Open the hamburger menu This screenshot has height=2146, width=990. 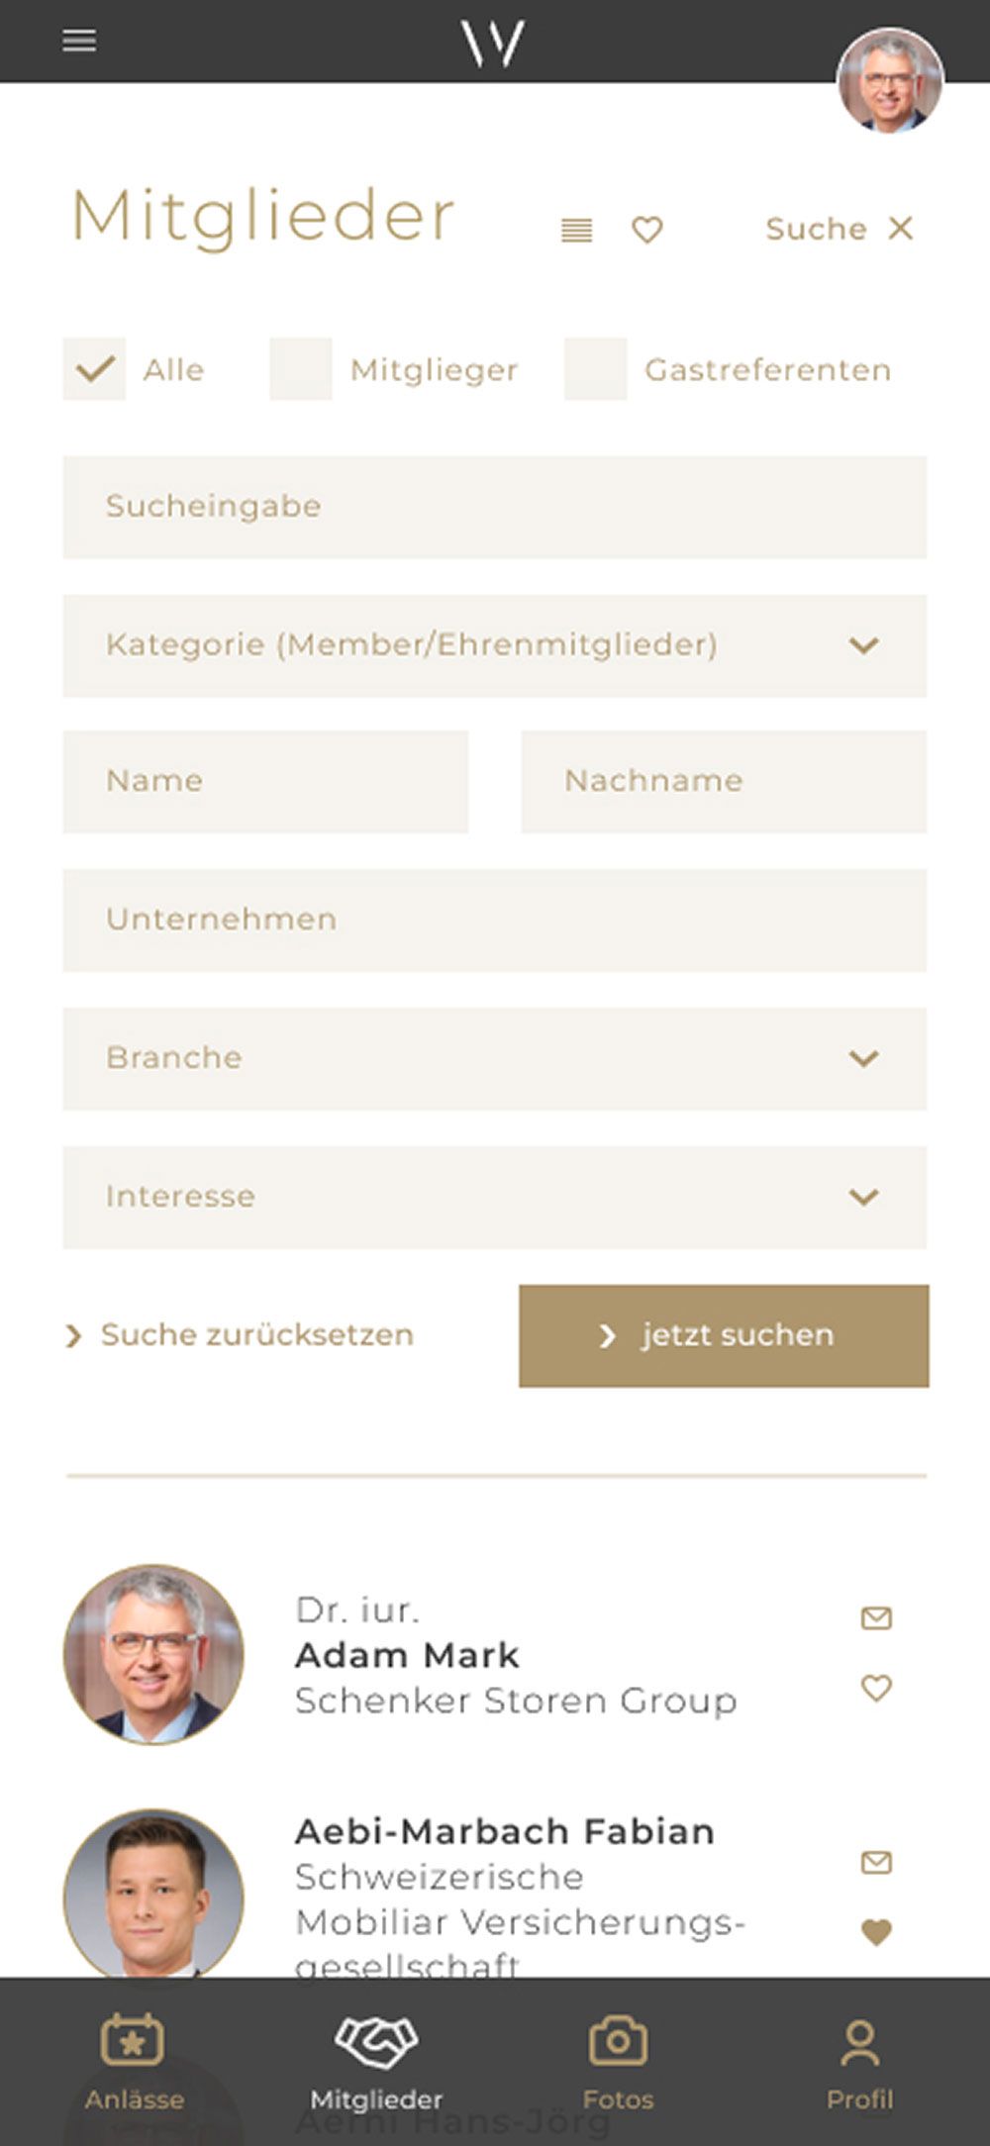click(79, 41)
